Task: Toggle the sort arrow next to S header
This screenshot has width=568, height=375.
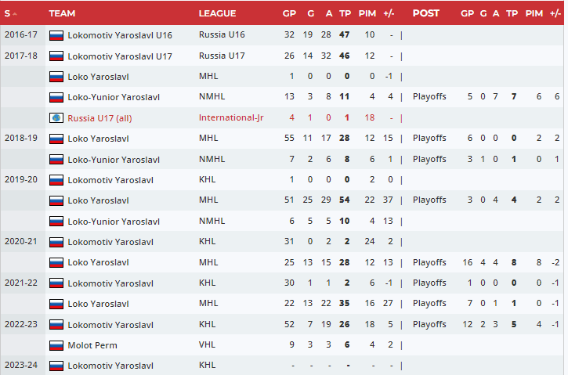Action: 16,14
